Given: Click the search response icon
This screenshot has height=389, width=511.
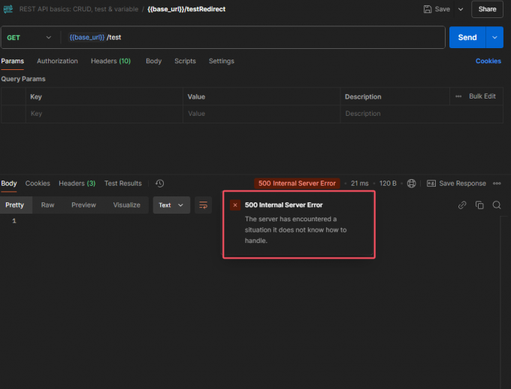Looking at the screenshot, I should point(496,205).
